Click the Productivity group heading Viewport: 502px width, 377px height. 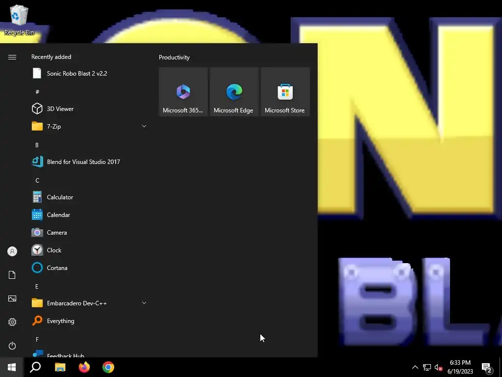(174, 57)
